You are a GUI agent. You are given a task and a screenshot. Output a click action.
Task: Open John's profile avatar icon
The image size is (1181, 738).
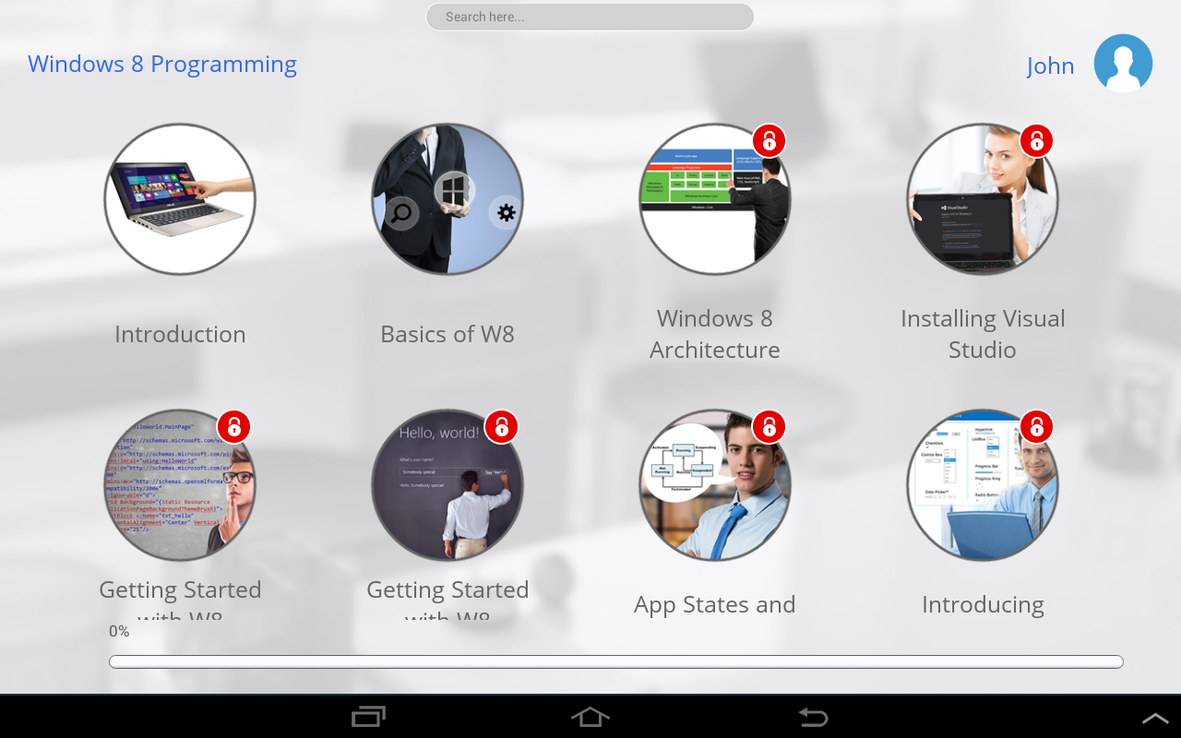tap(1123, 63)
